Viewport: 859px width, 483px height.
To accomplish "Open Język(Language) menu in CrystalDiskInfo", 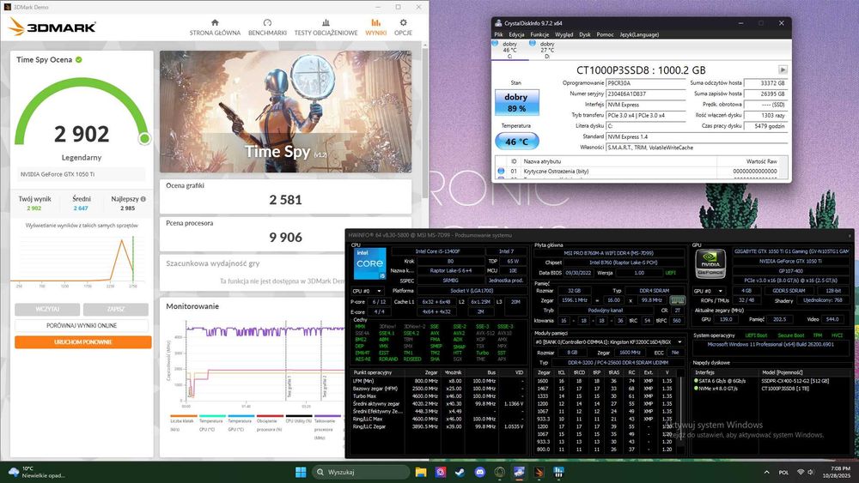I will (x=639, y=34).
